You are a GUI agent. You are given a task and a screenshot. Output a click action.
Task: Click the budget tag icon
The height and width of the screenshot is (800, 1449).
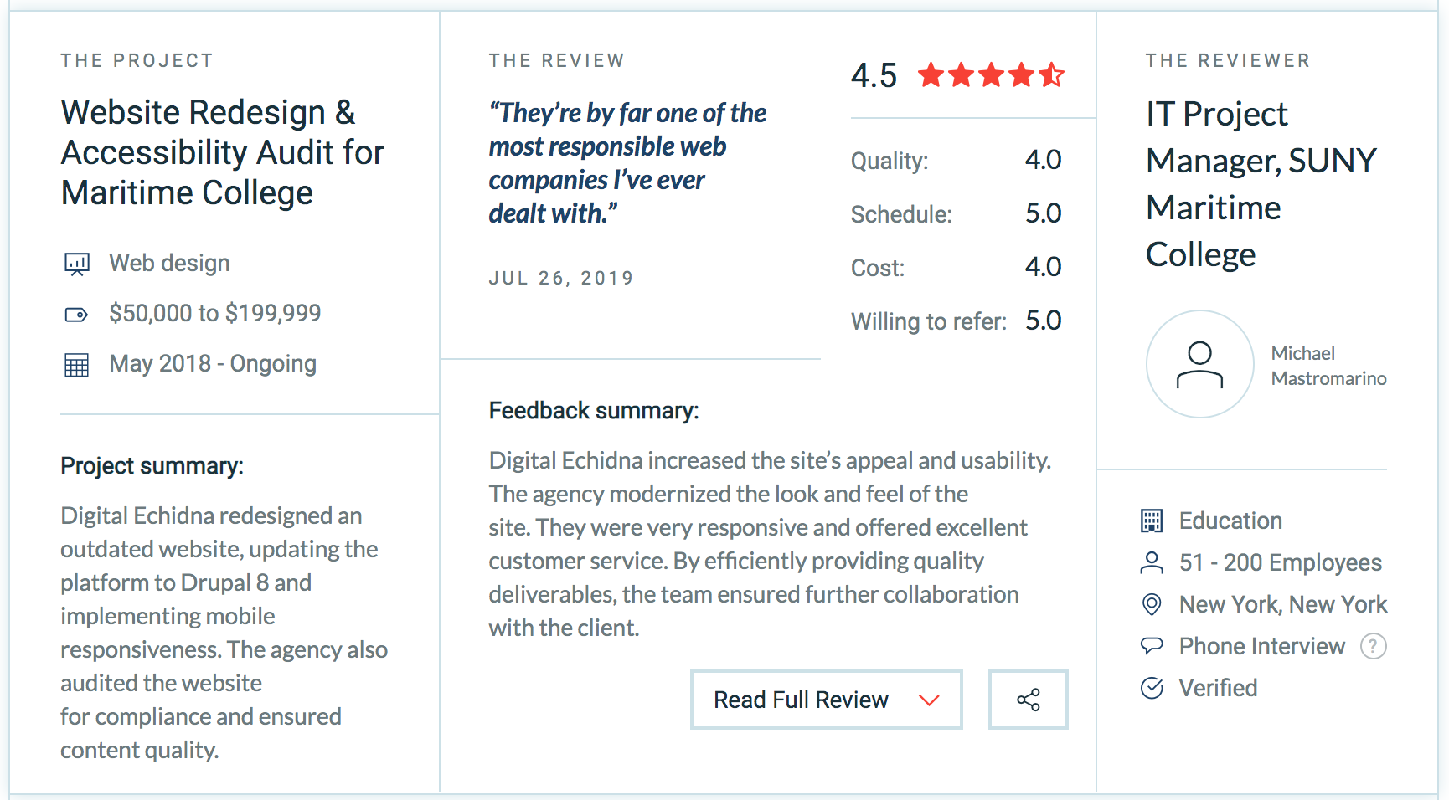(76, 315)
